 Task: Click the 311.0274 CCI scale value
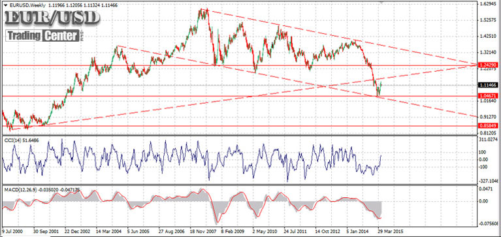(489, 140)
